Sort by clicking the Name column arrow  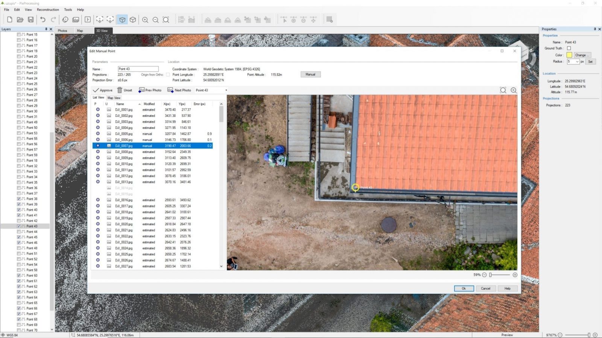(x=139, y=104)
